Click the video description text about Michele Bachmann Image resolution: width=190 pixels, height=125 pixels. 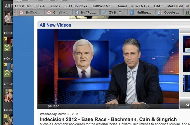pos(115,124)
